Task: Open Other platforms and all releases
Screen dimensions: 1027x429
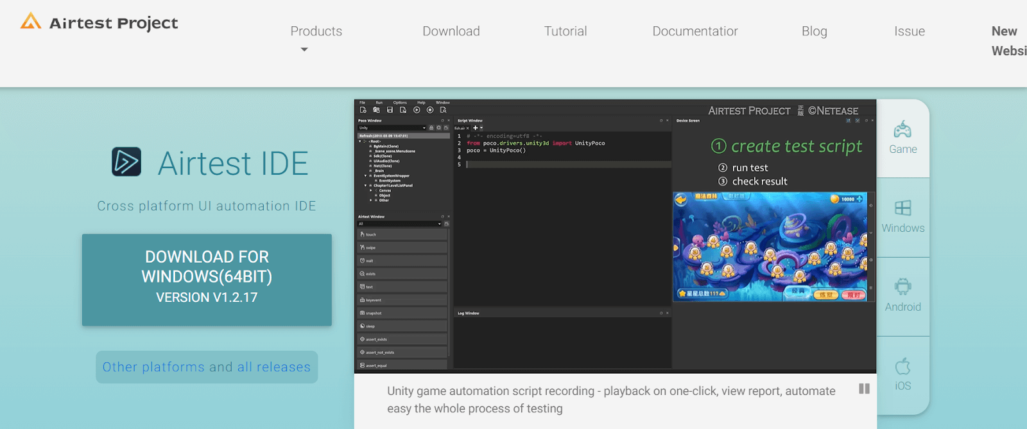Action: click(x=207, y=367)
